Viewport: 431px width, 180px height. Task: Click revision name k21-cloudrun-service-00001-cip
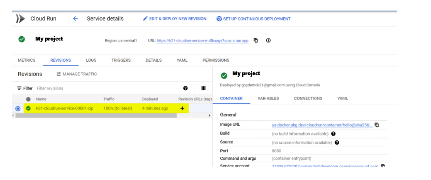click(65, 109)
